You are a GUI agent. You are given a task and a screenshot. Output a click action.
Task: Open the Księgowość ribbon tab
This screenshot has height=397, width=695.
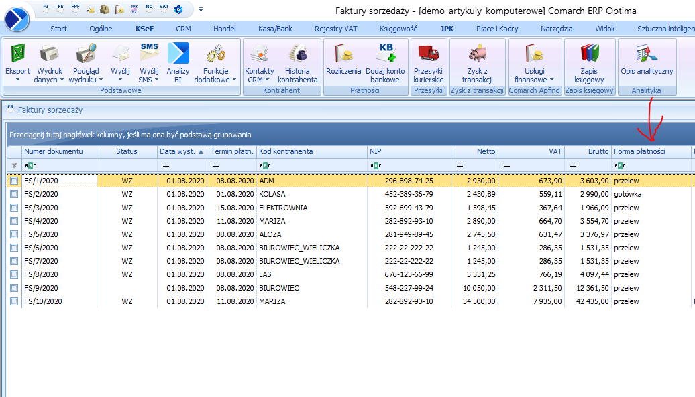tap(398, 29)
